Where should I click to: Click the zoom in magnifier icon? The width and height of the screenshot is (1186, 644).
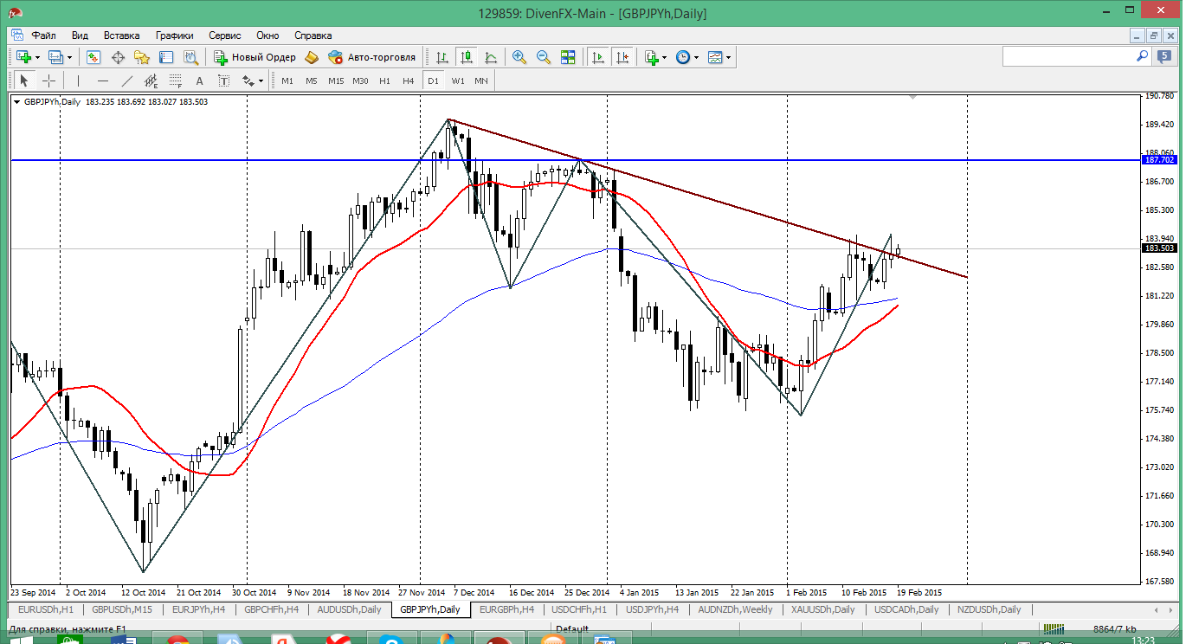[x=519, y=57]
